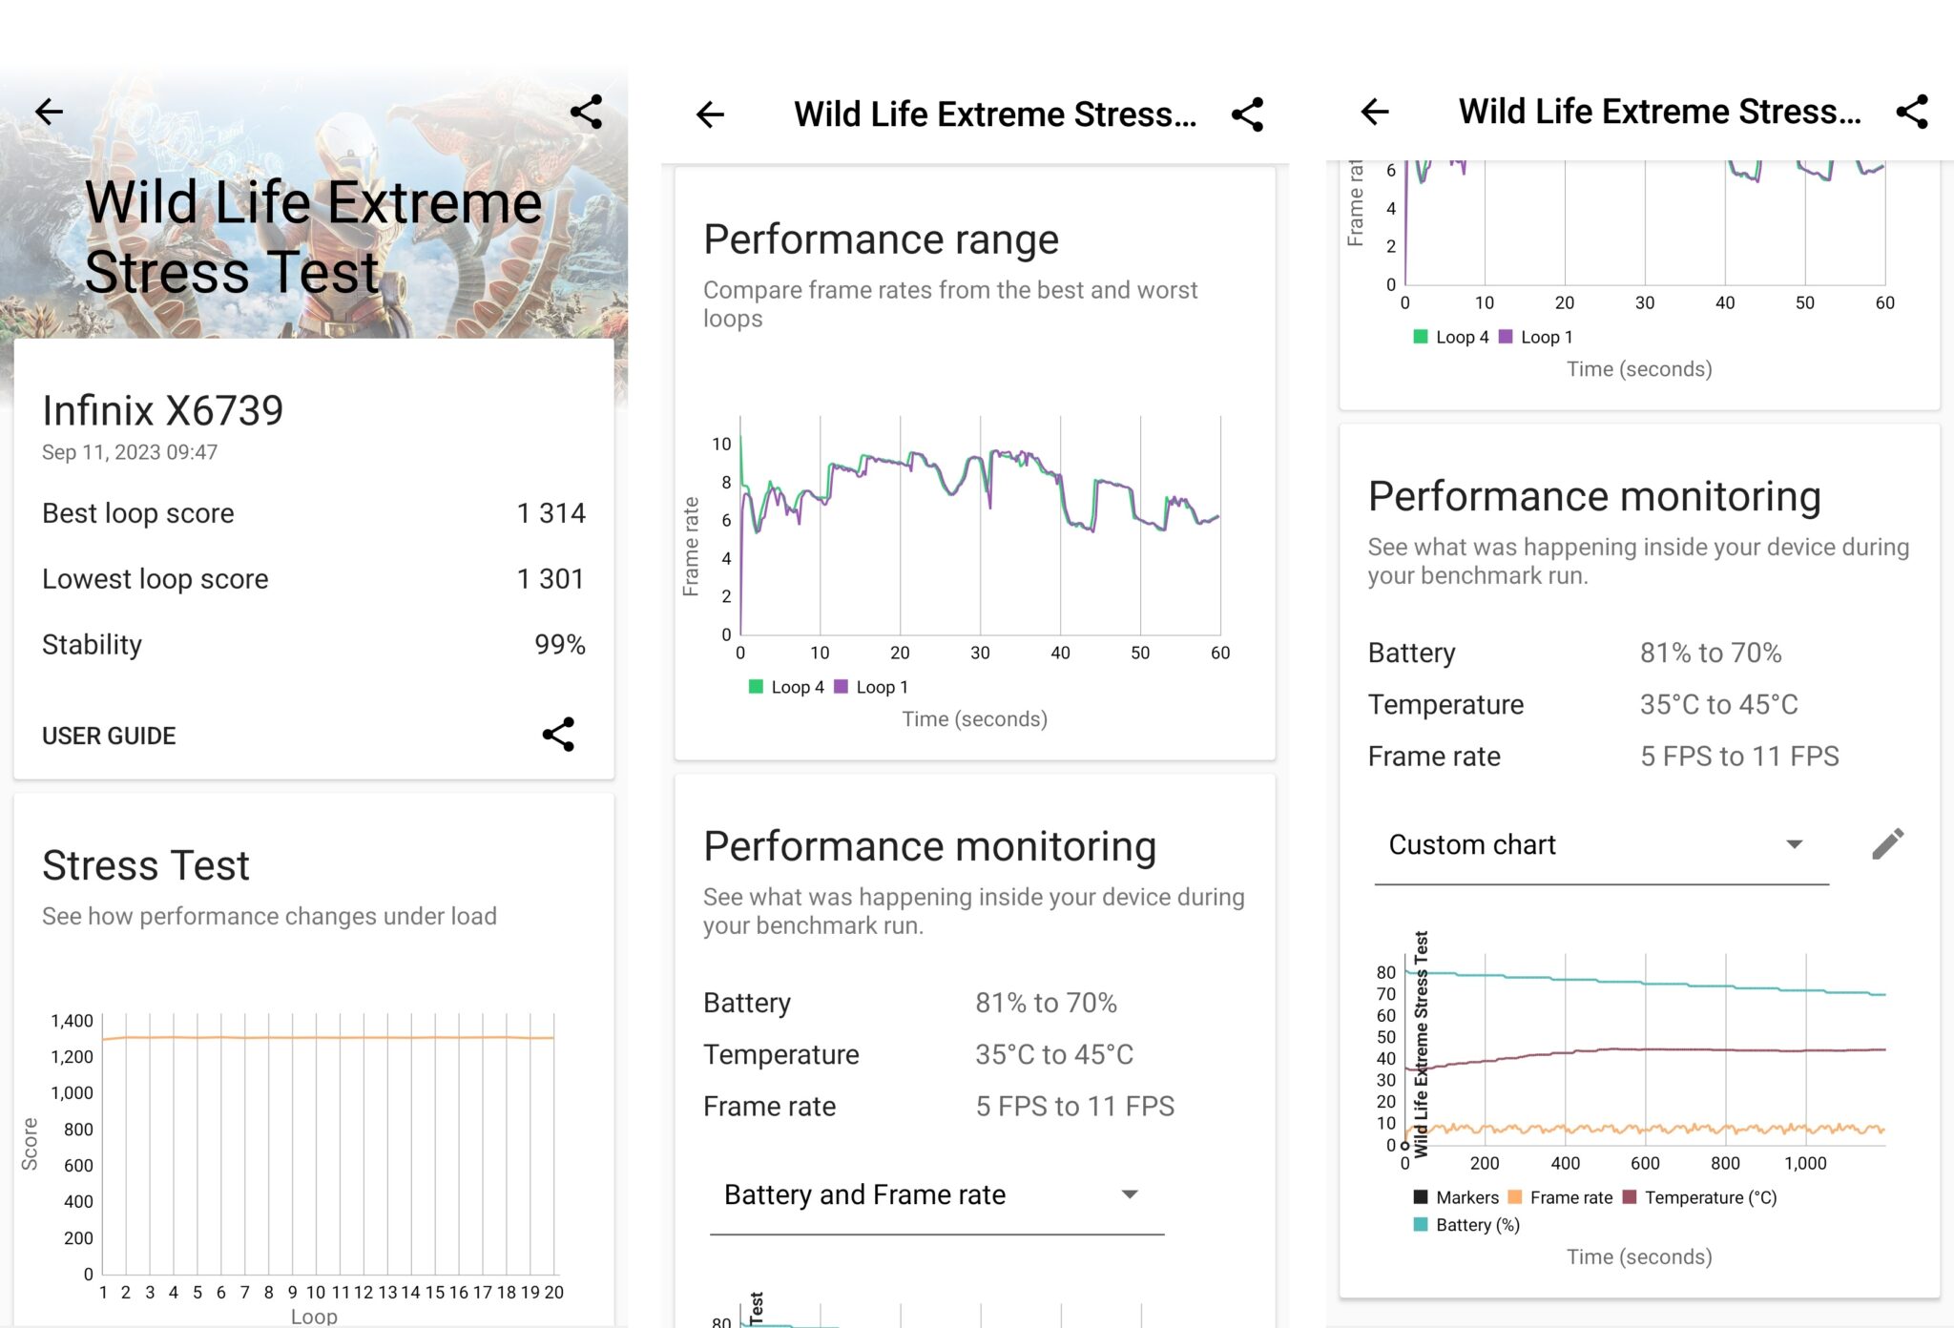Select Wild Life Extreme Stress Test banner title

pyautogui.click(x=314, y=237)
